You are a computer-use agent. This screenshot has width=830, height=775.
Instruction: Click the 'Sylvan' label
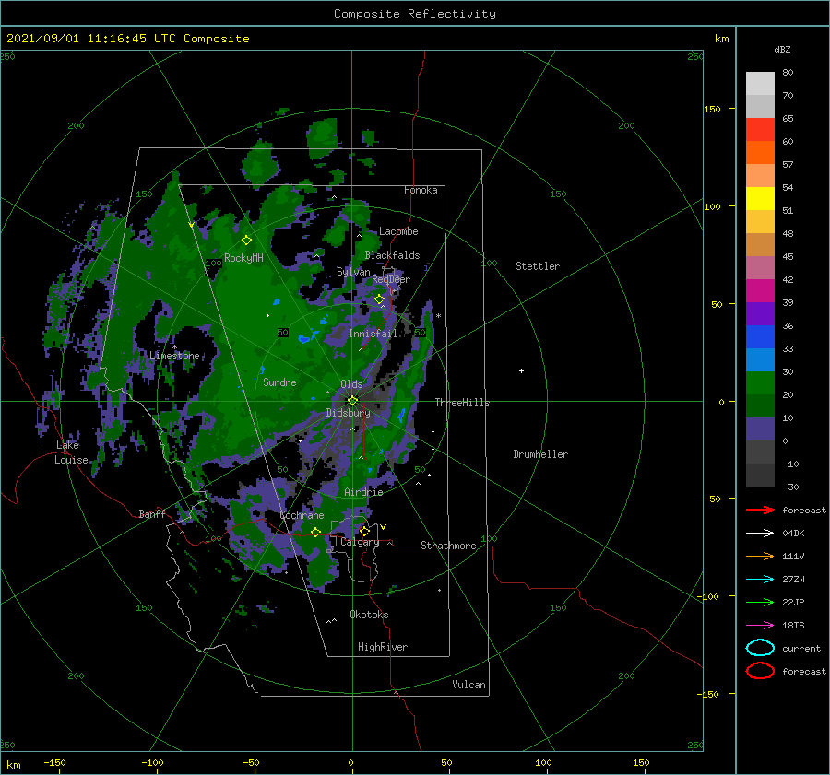353,272
